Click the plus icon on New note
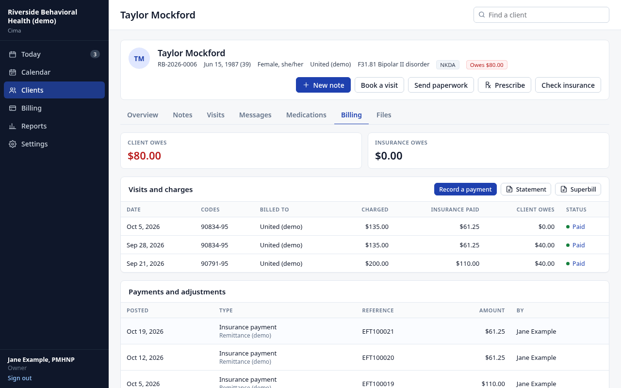The width and height of the screenshot is (621, 388). 306,85
